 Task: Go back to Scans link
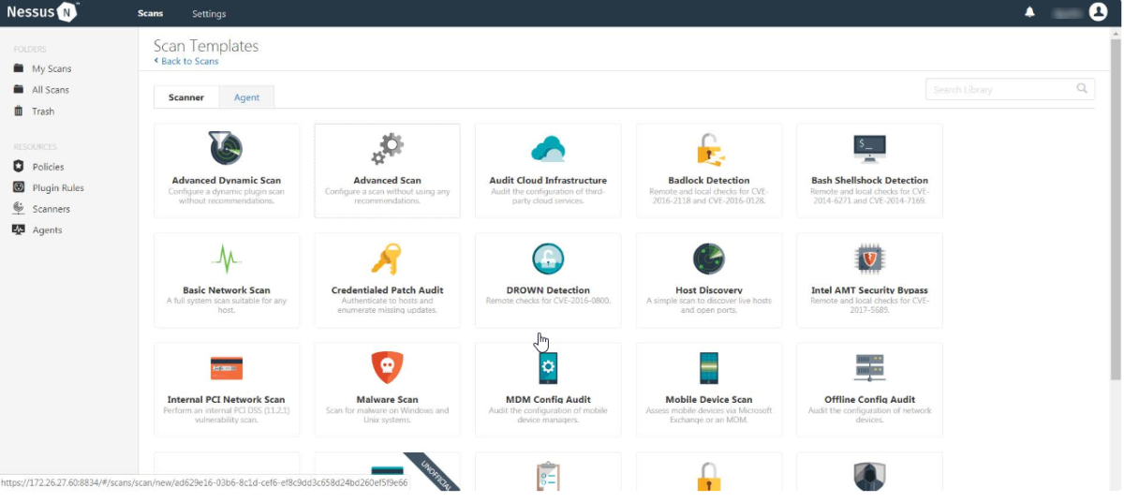[188, 62]
